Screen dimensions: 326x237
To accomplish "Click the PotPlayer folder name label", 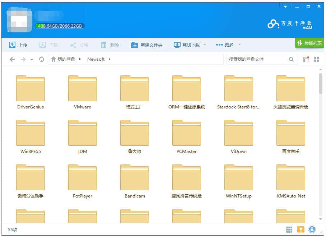I will (83, 196).
